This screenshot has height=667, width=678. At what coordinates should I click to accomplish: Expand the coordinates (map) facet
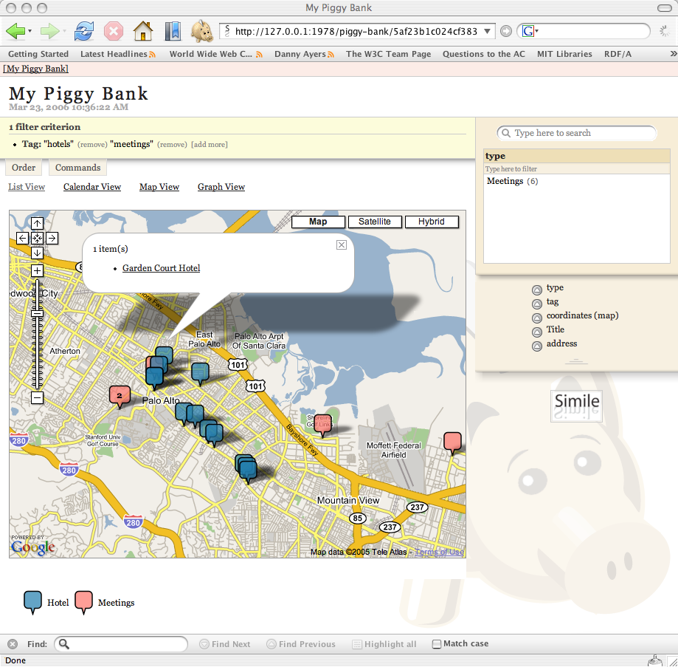537,318
